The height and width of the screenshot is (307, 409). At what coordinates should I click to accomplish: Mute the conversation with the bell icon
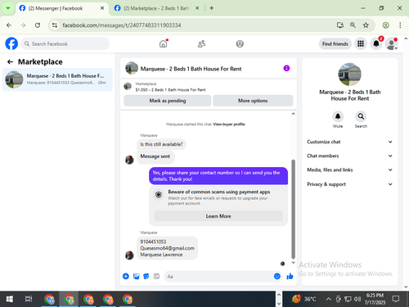point(338,116)
